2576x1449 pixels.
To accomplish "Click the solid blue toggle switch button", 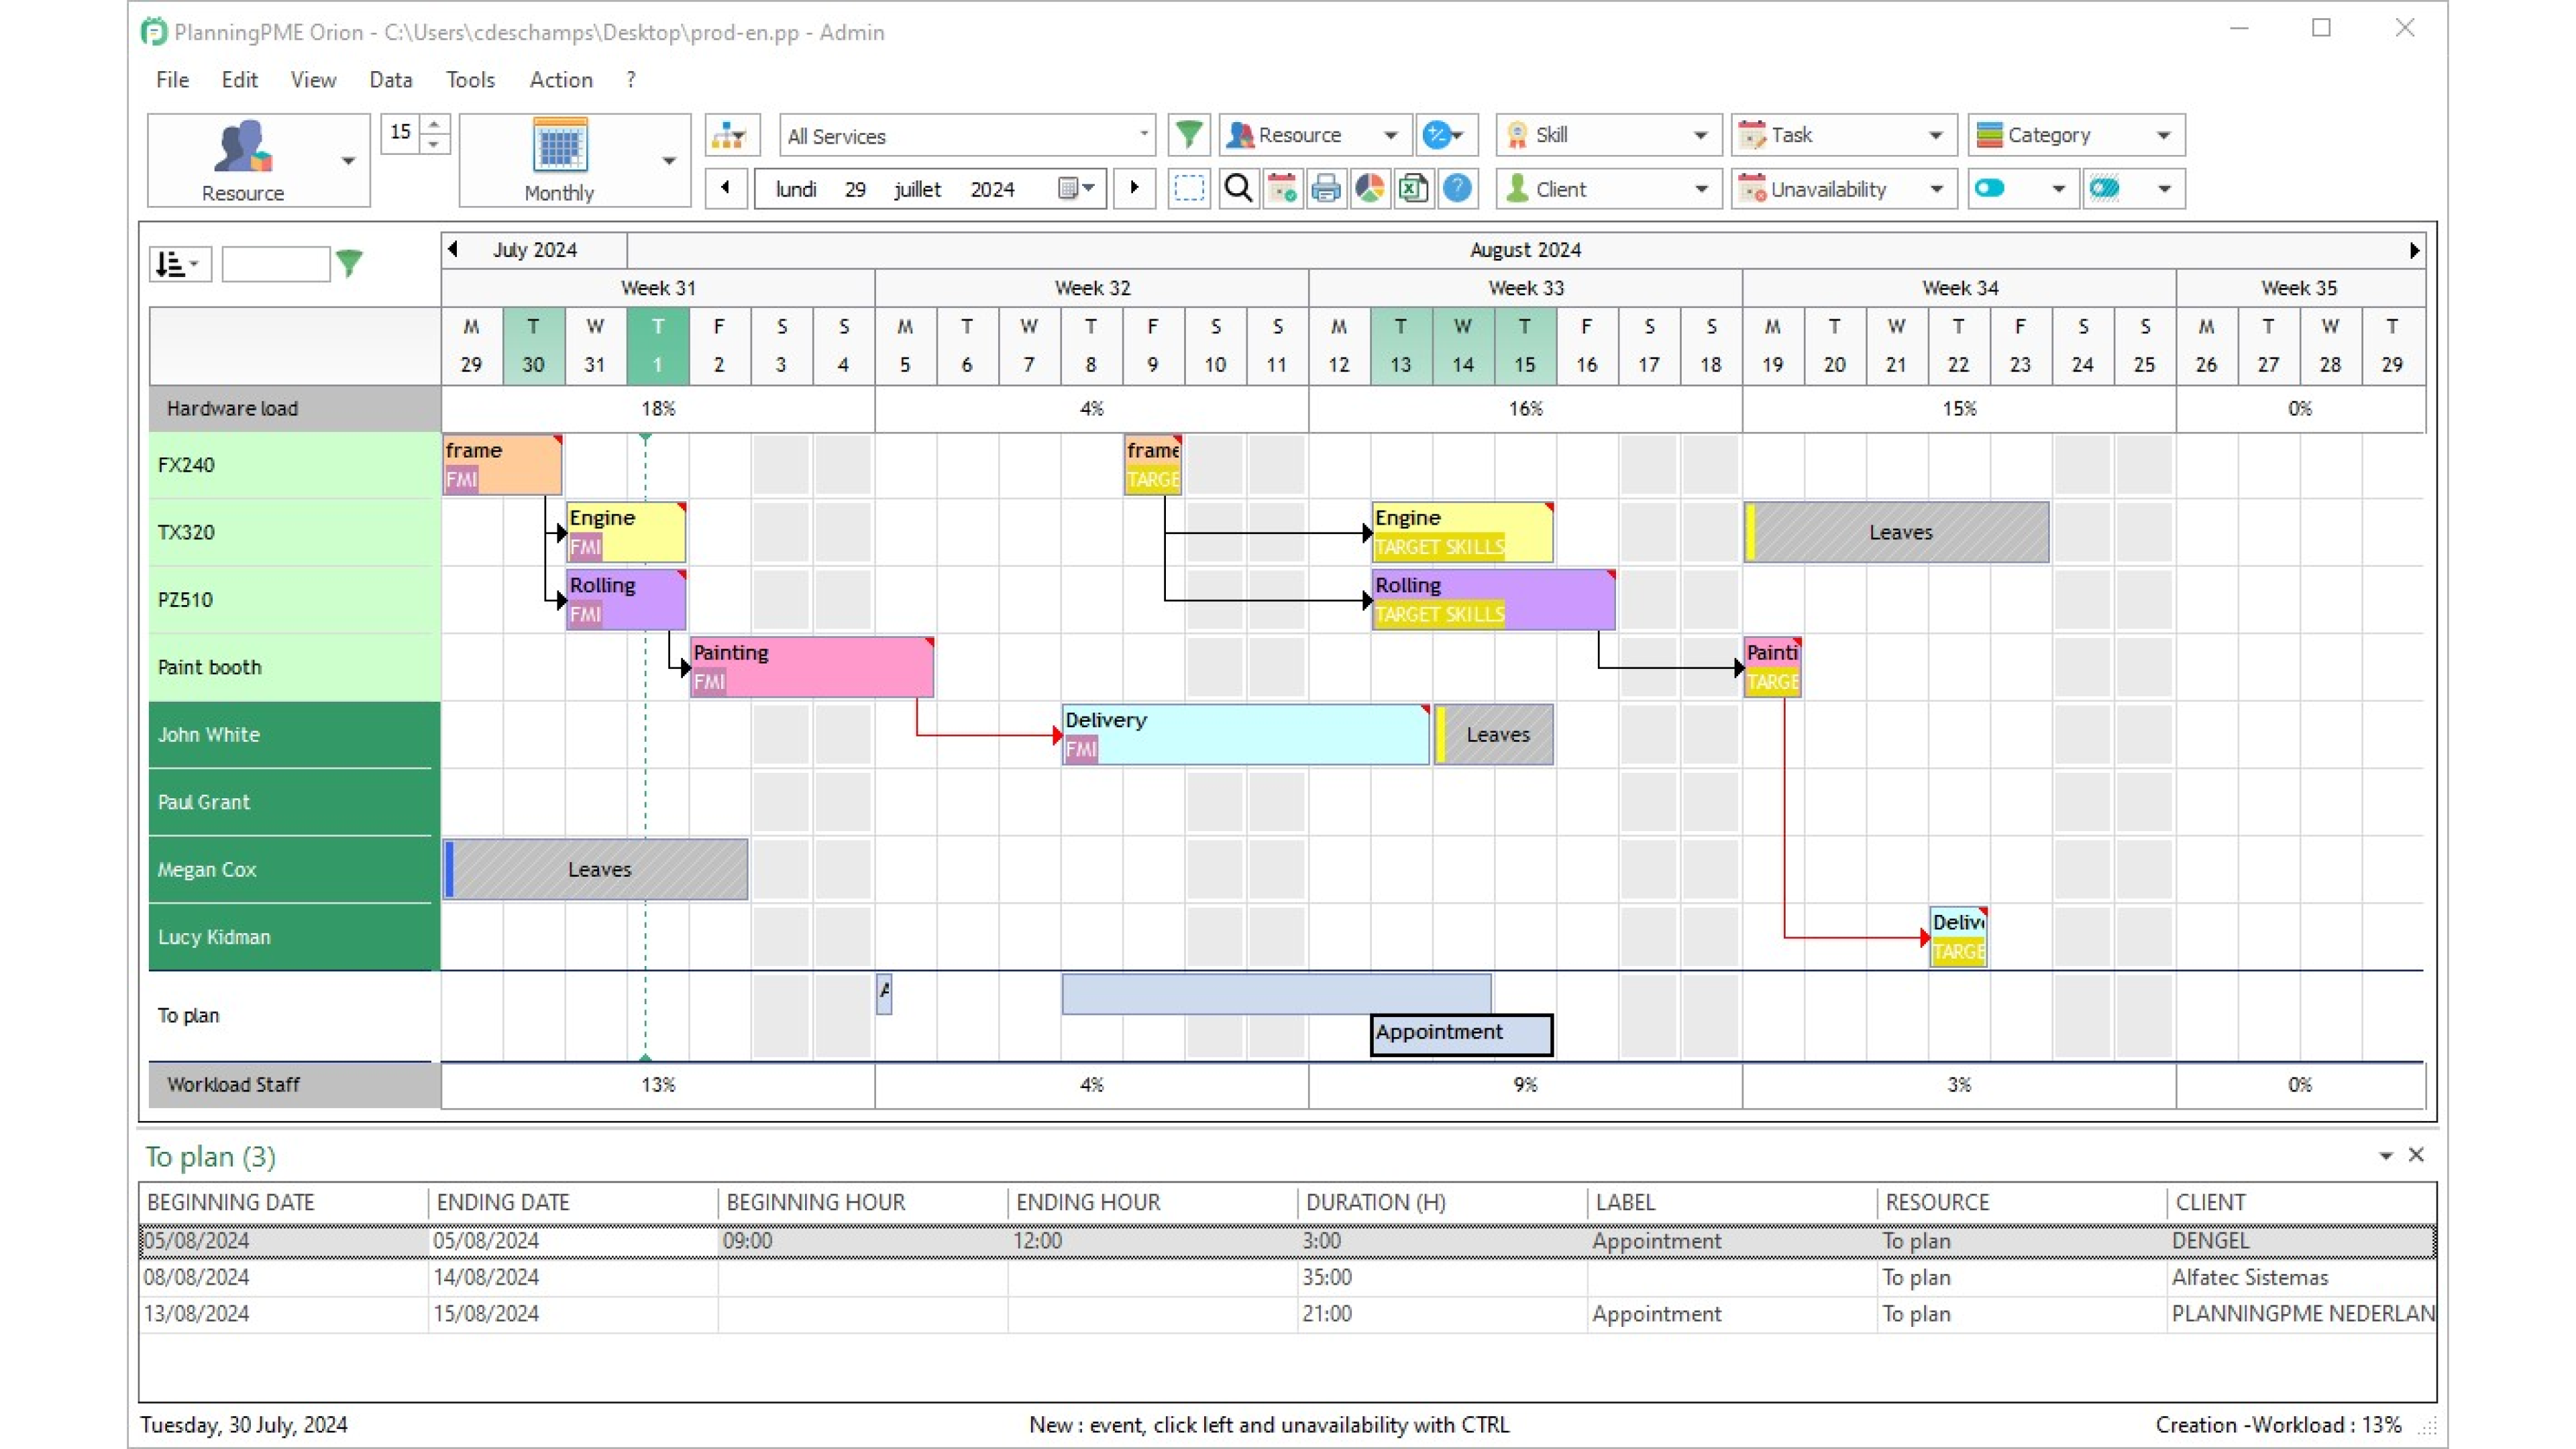I will 1990,189.
